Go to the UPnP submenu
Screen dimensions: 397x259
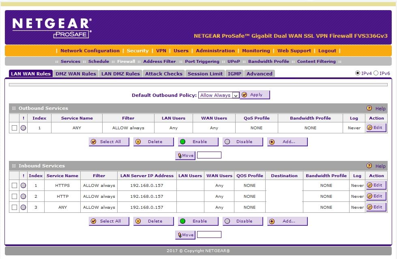(234, 61)
